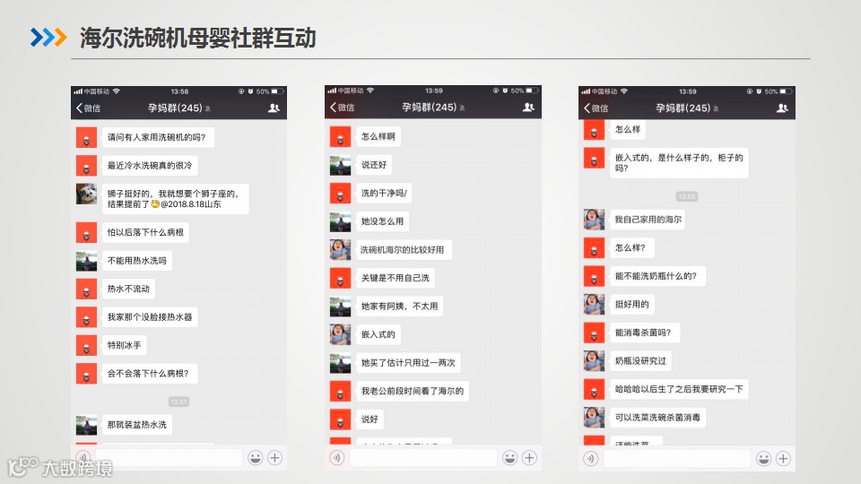The width and height of the screenshot is (861, 484).
Task: Select message '洗的干净吗/'
Action: (x=385, y=194)
